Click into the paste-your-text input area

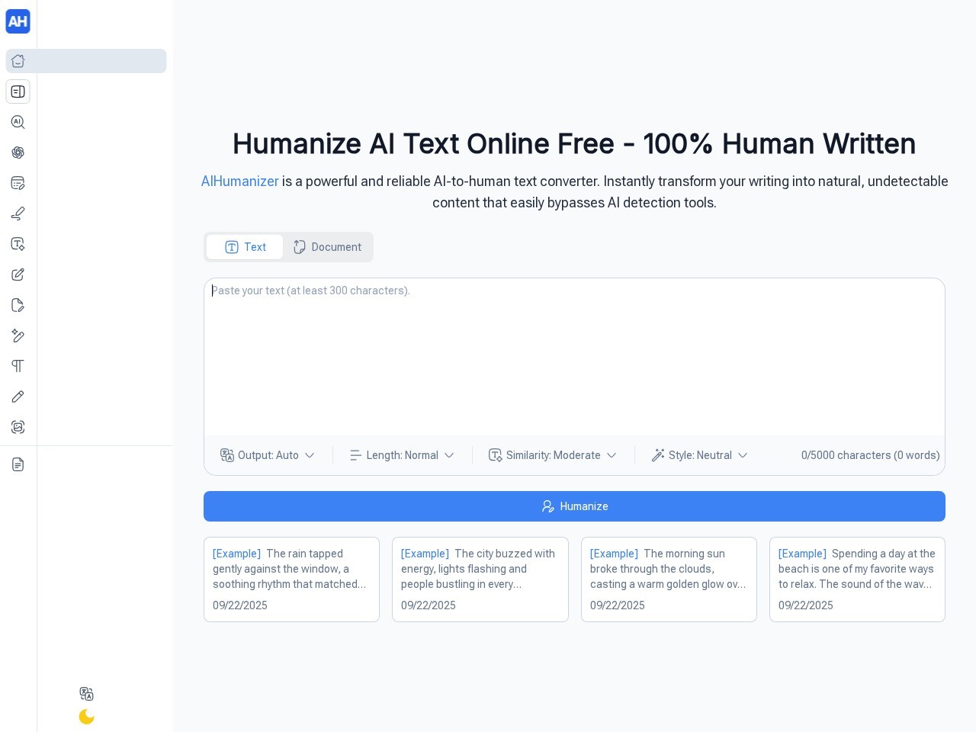point(574,357)
